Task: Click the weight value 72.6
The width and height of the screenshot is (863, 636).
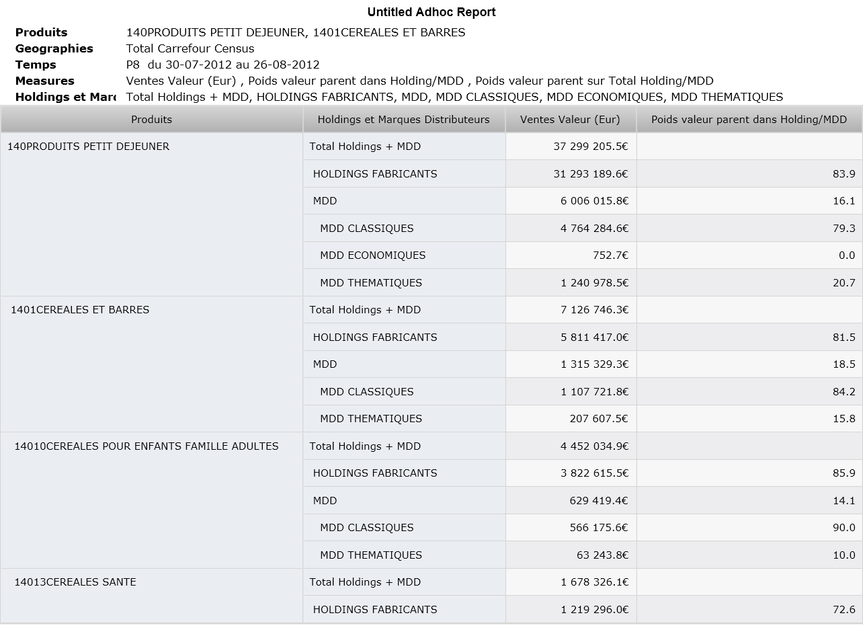Action: coord(844,610)
